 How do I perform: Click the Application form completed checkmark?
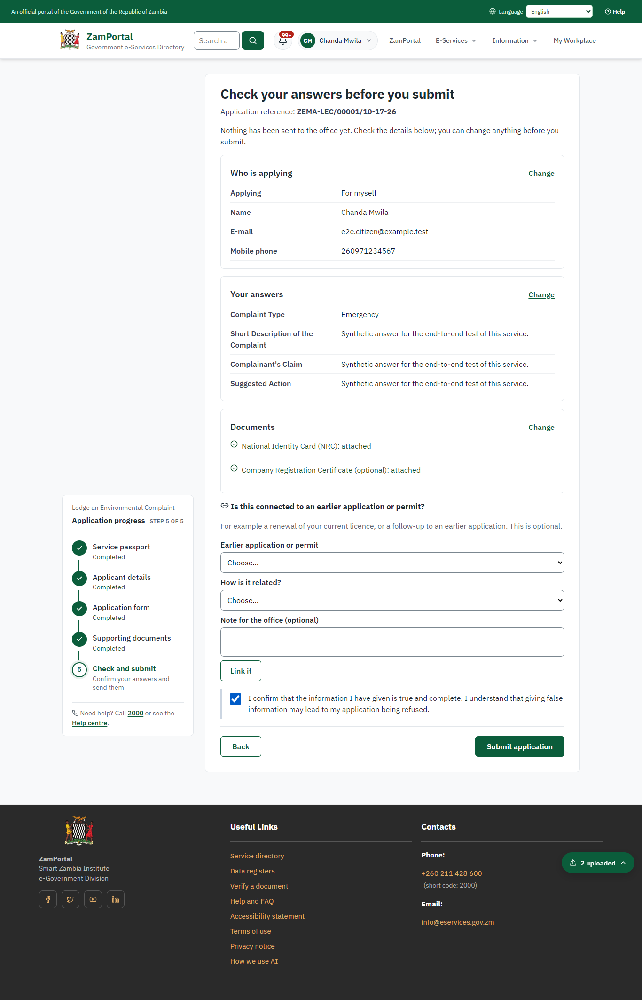[x=79, y=609]
